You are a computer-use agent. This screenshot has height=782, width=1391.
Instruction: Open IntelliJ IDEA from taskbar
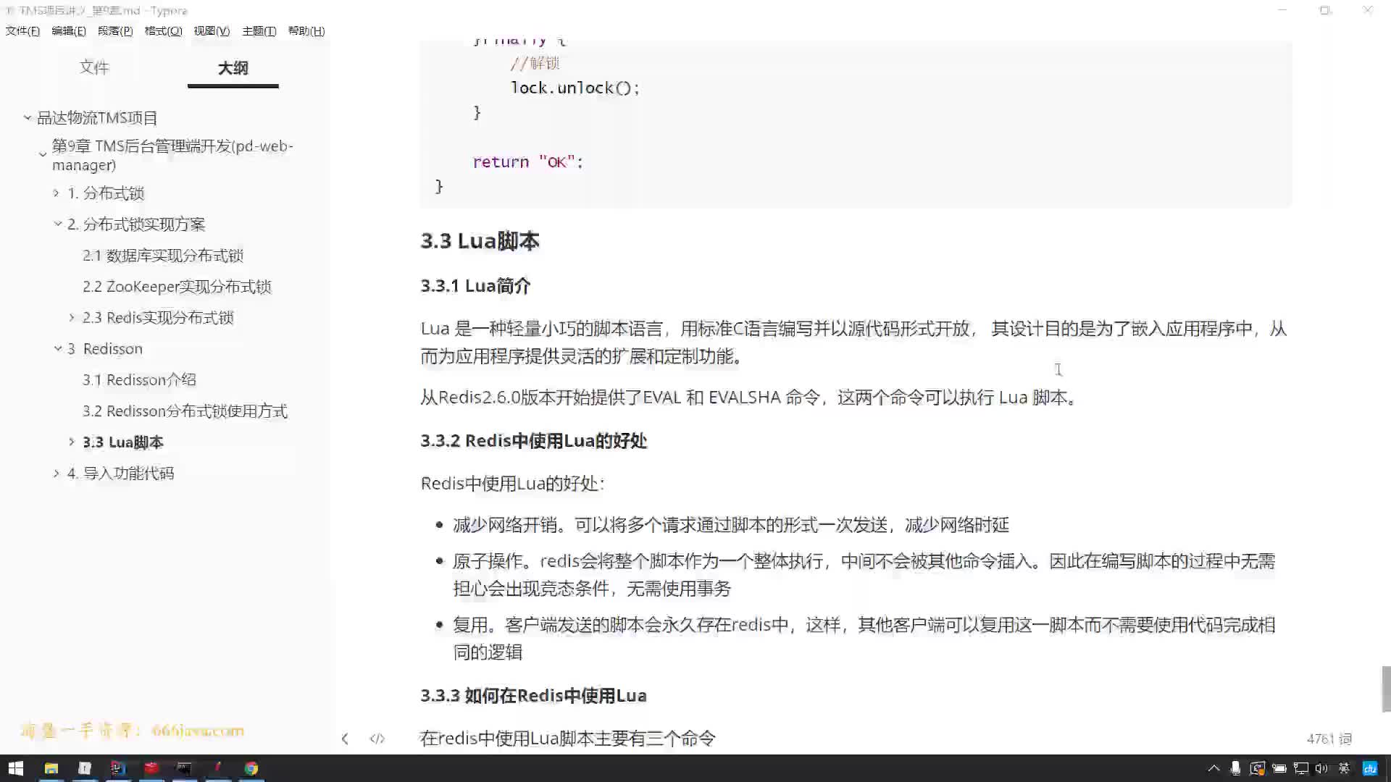(x=118, y=768)
